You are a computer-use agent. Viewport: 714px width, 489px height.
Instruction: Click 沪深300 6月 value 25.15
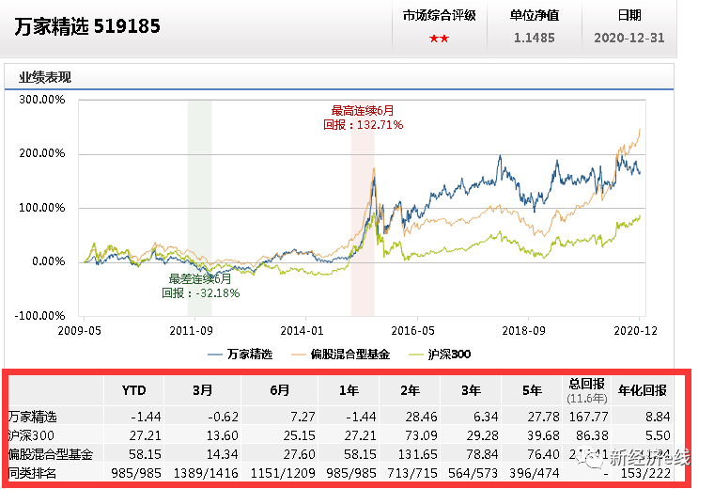[300, 435]
